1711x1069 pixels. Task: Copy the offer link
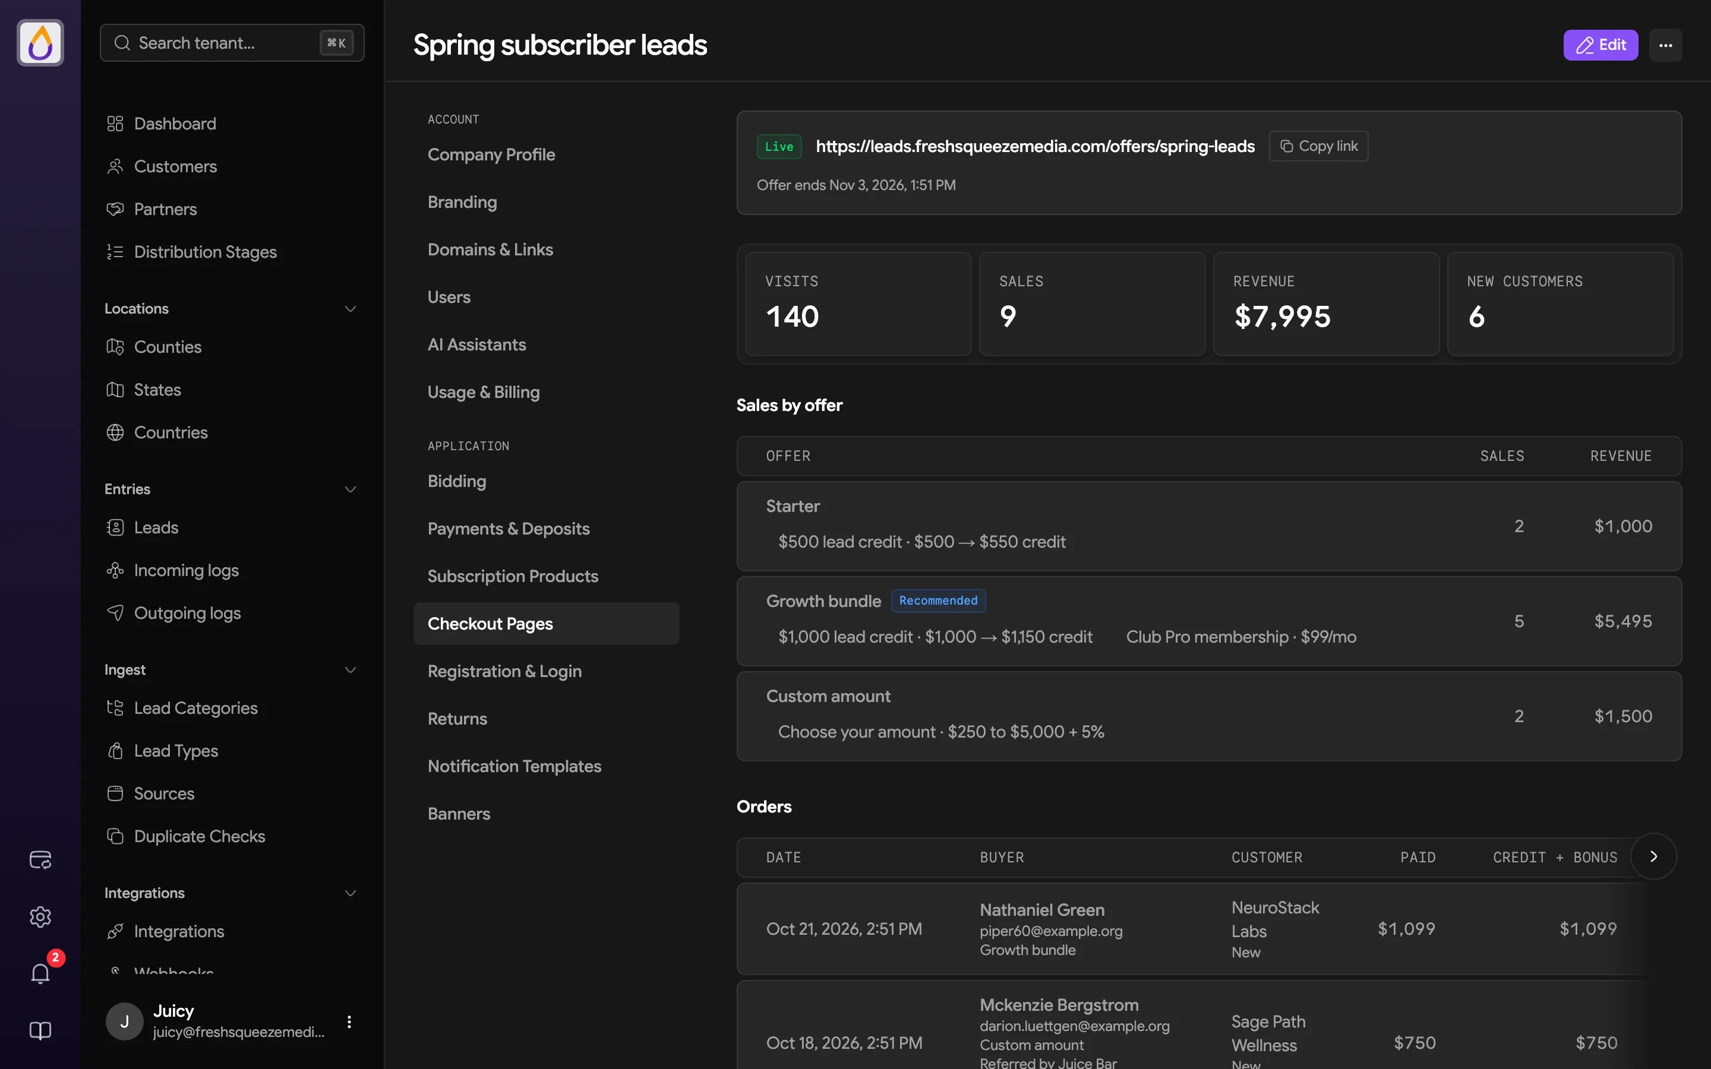1318,146
